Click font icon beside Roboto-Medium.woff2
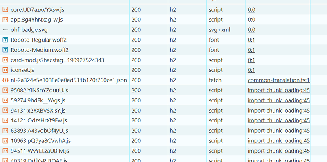Viewport: 327px width, 162px height. point(5,50)
